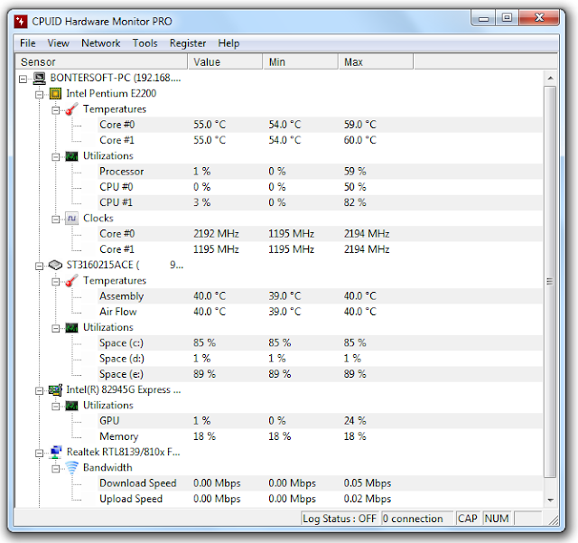The image size is (578, 543).
Task: Click the CPUID app icon in title bar
Action: coord(21,22)
